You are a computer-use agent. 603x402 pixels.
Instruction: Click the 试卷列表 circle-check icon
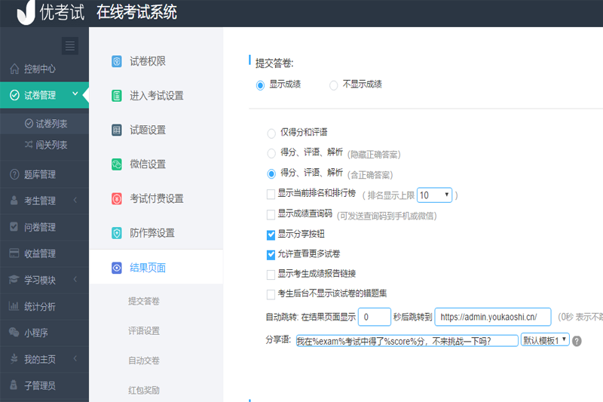pos(29,124)
